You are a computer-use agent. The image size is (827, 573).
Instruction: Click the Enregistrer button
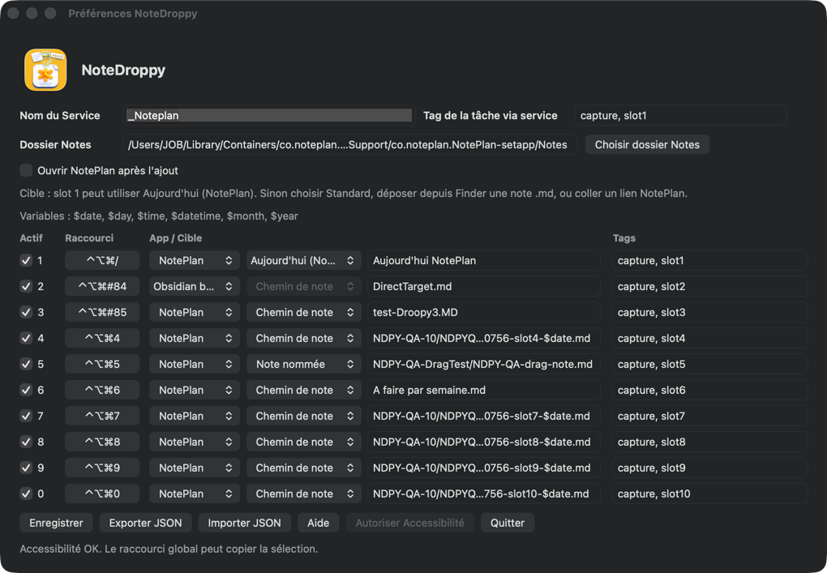coord(56,523)
